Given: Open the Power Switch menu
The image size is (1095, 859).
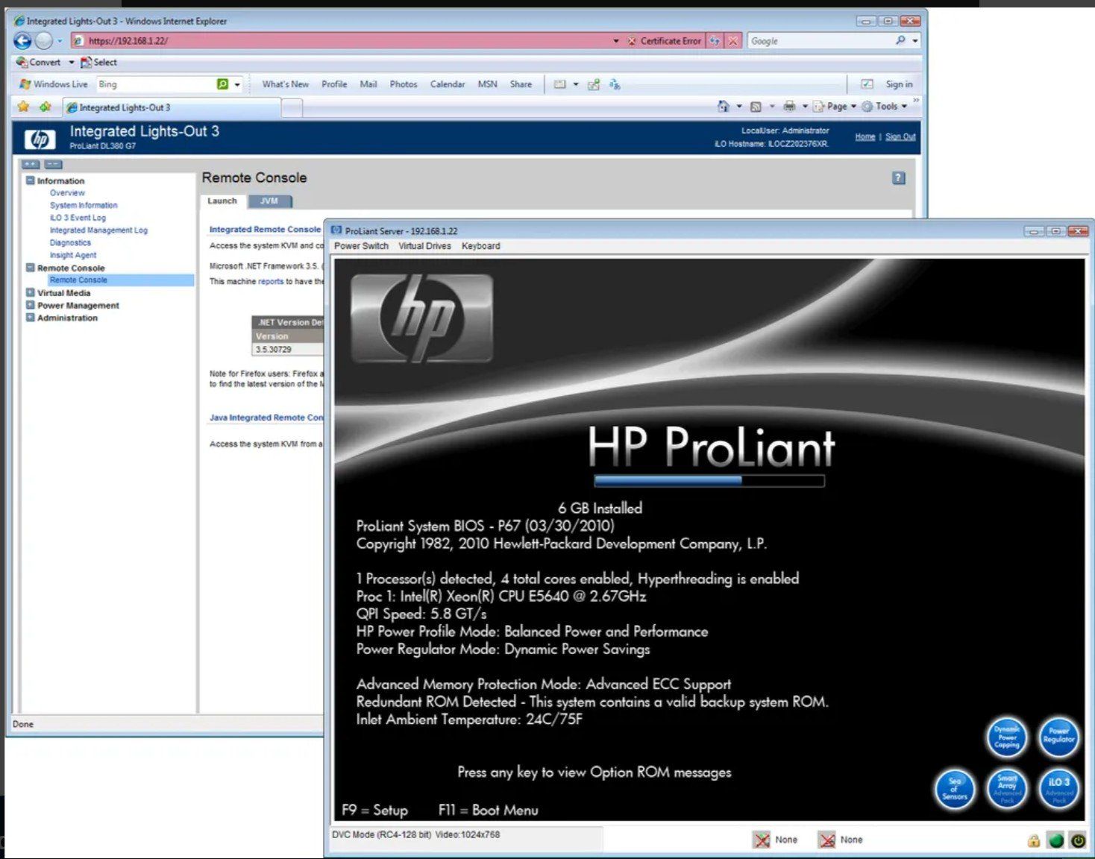Looking at the screenshot, I should point(361,246).
